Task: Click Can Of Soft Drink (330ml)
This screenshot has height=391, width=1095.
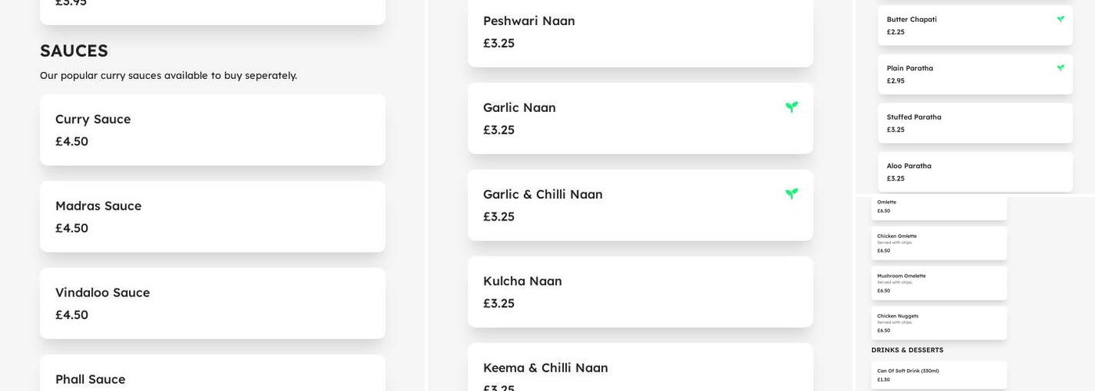Action: pos(939,375)
